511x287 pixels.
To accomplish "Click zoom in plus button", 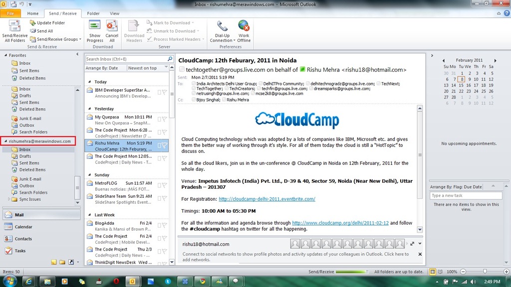I will pyautogui.click(x=506, y=272).
